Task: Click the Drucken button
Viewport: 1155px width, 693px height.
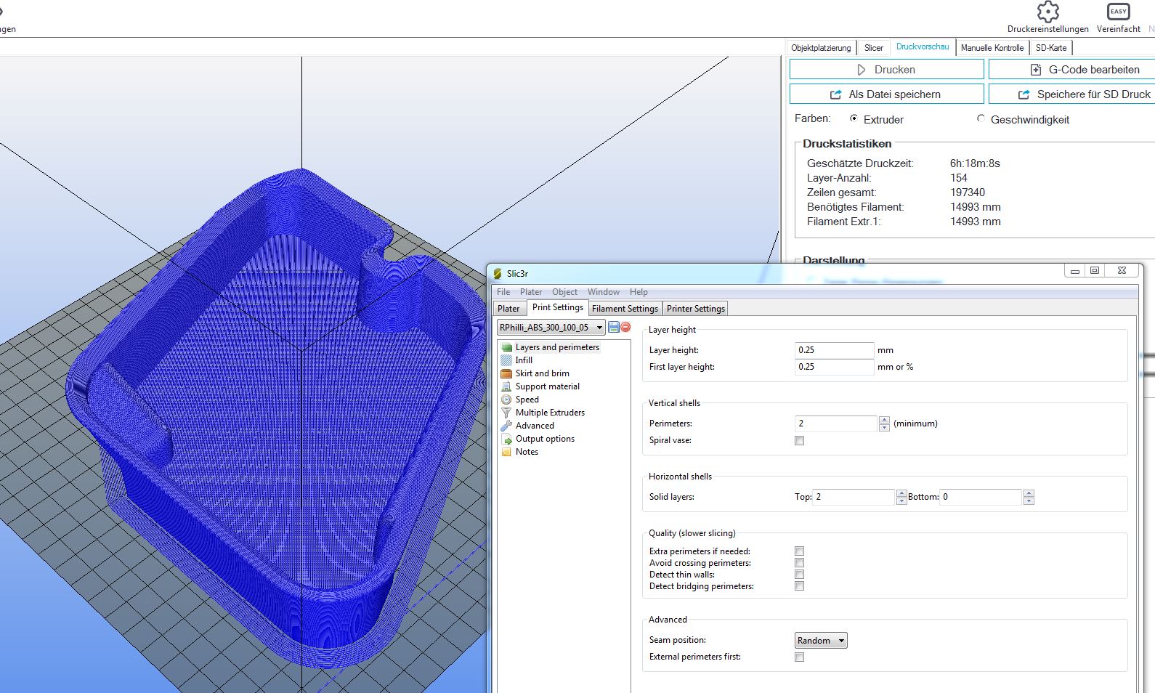Action: pyautogui.click(x=886, y=70)
